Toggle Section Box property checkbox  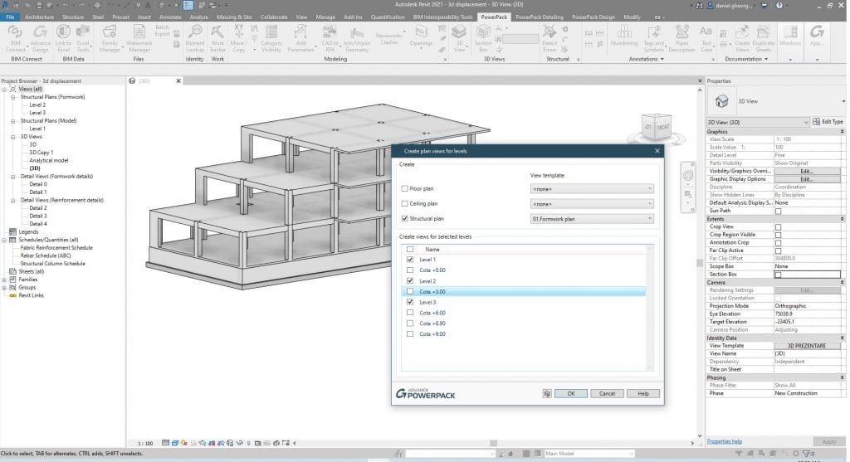[778, 275]
